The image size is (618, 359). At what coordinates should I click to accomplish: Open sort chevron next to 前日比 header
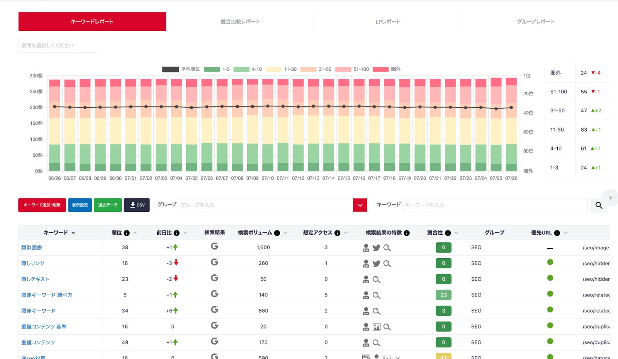point(185,233)
